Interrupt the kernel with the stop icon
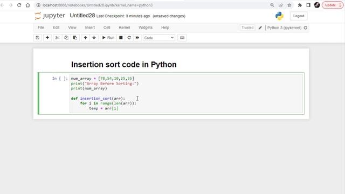345x194 pixels. click(121, 38)
